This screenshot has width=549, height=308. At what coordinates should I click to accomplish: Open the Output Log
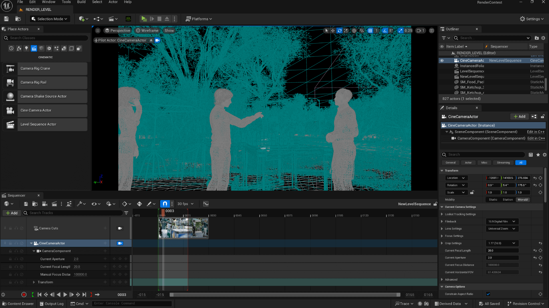51,304
